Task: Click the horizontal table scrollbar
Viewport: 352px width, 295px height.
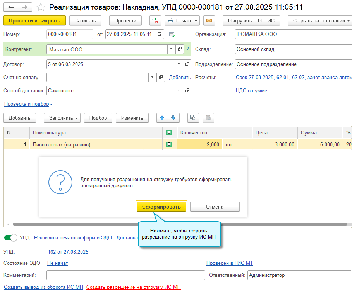Action: tap(180, 224)
